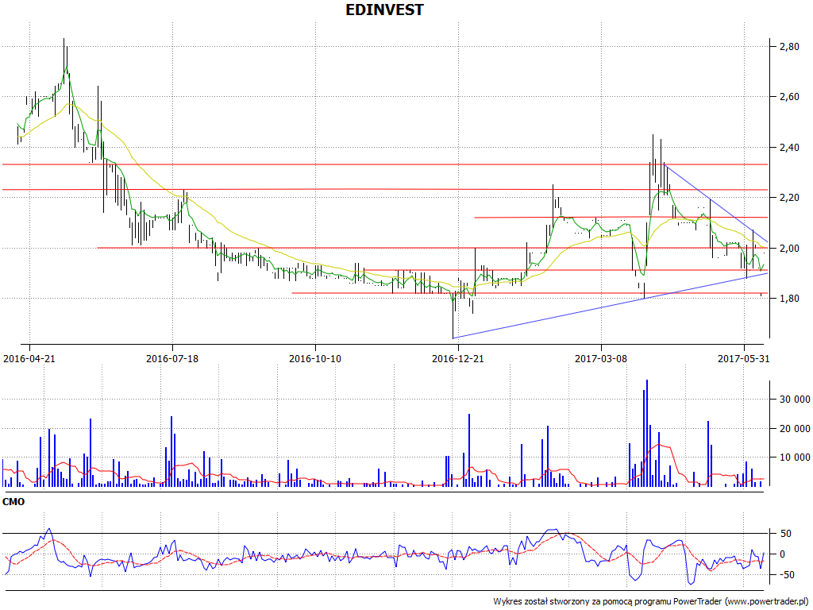Click the 2016-04-21 date label
The height and width of the screenshot is (610, 813).
(29, 358)
